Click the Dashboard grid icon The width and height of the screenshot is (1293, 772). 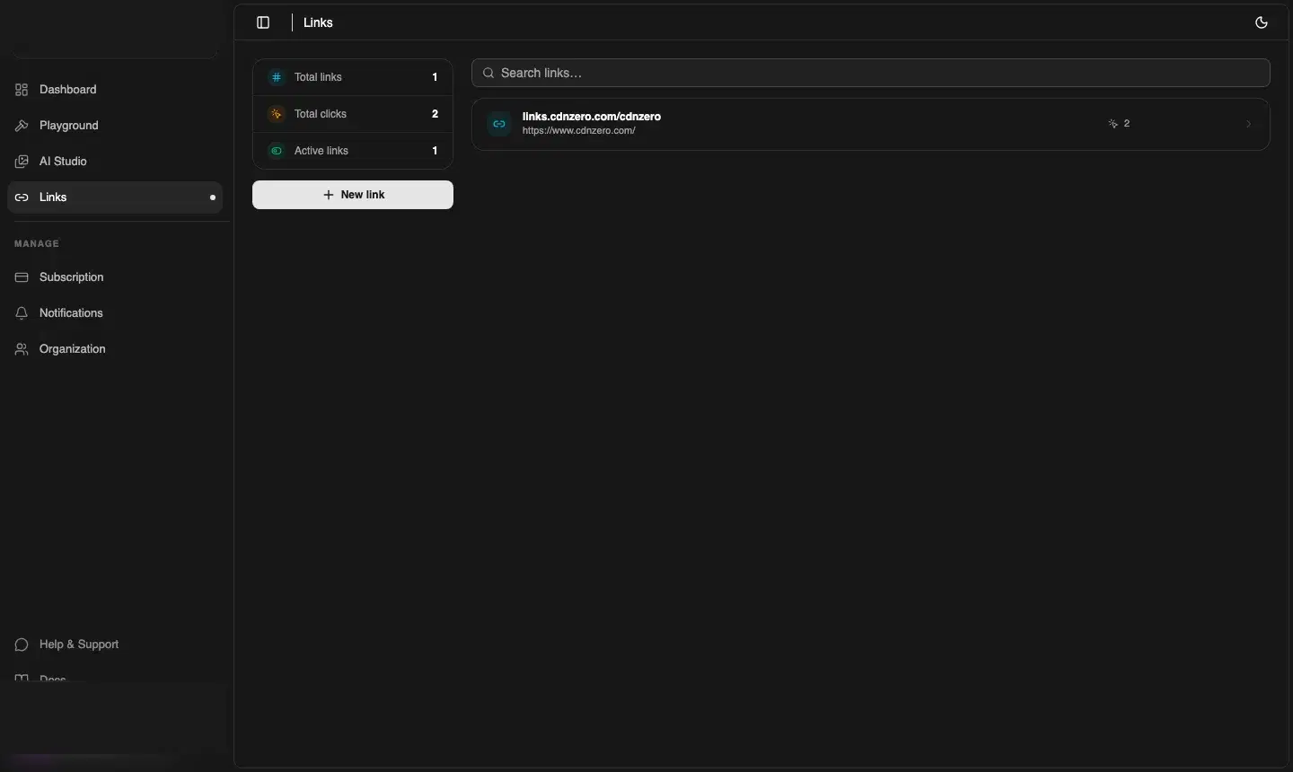(22, 90)
